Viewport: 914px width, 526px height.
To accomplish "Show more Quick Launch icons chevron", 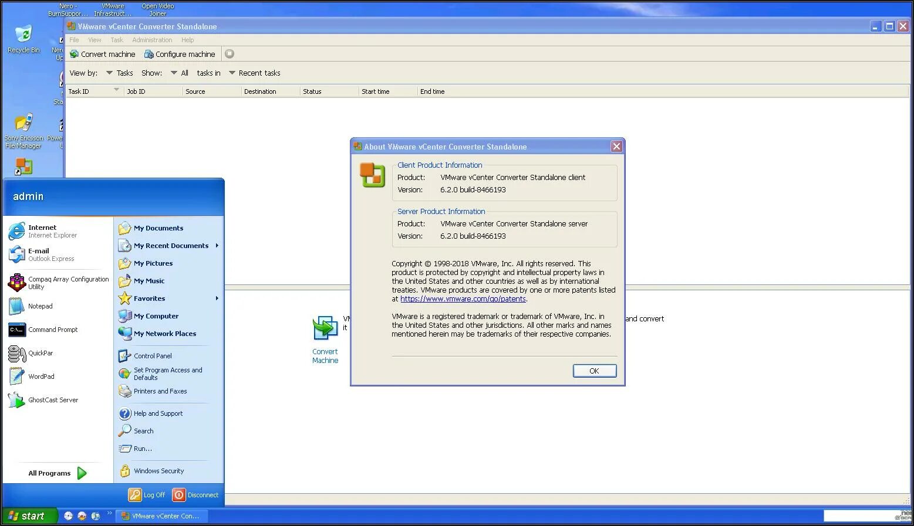I will [x=109, y=514].
